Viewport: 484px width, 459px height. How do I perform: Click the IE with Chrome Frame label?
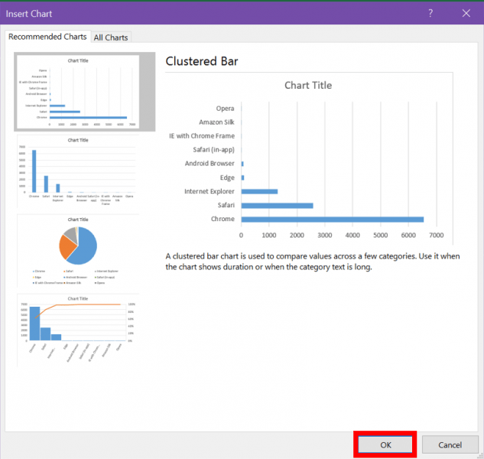202,136
